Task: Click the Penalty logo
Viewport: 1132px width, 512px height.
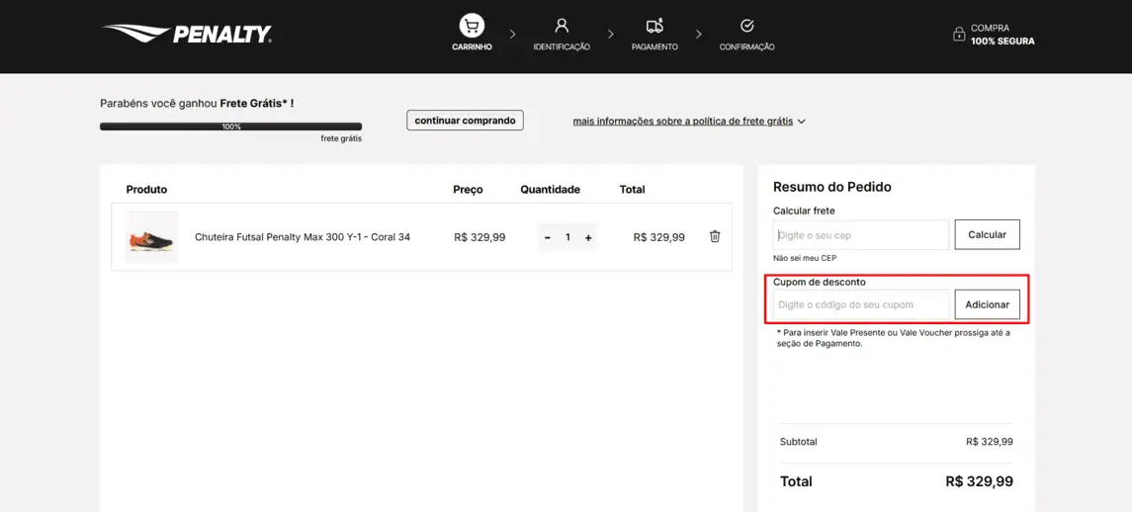Action: point(187,34)
